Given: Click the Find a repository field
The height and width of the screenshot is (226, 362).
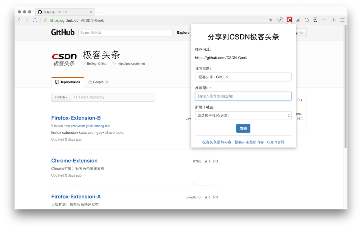Looking at the screenshot, I should tap(113, 97).
